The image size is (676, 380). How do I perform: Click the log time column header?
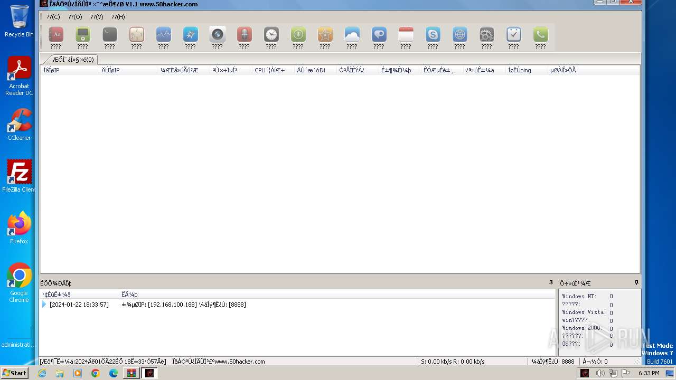tap(79, 294)
